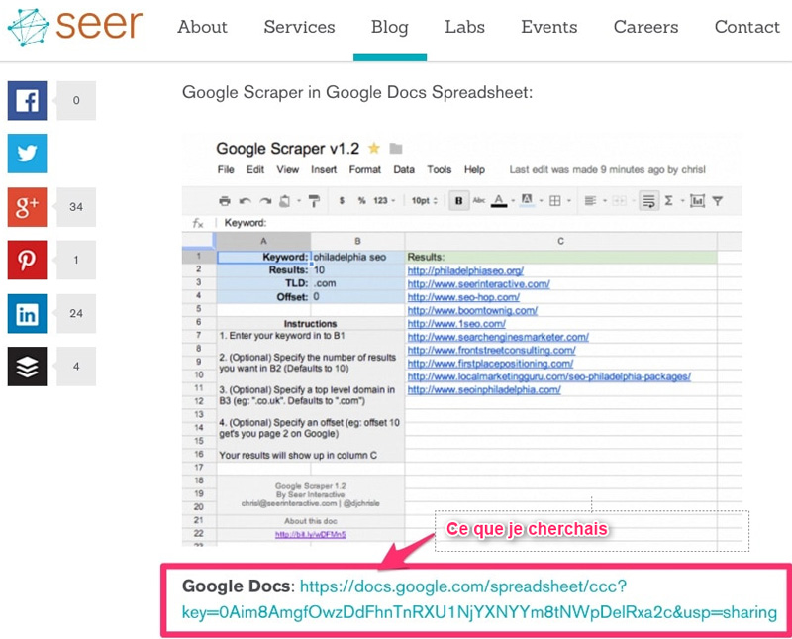Open the dropdown arrow beside the merge cells icon
The image size is (792, 639).
click(633, 201)
